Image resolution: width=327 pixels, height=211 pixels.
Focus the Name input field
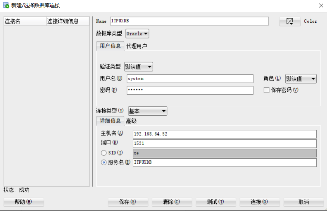[190, 21]
